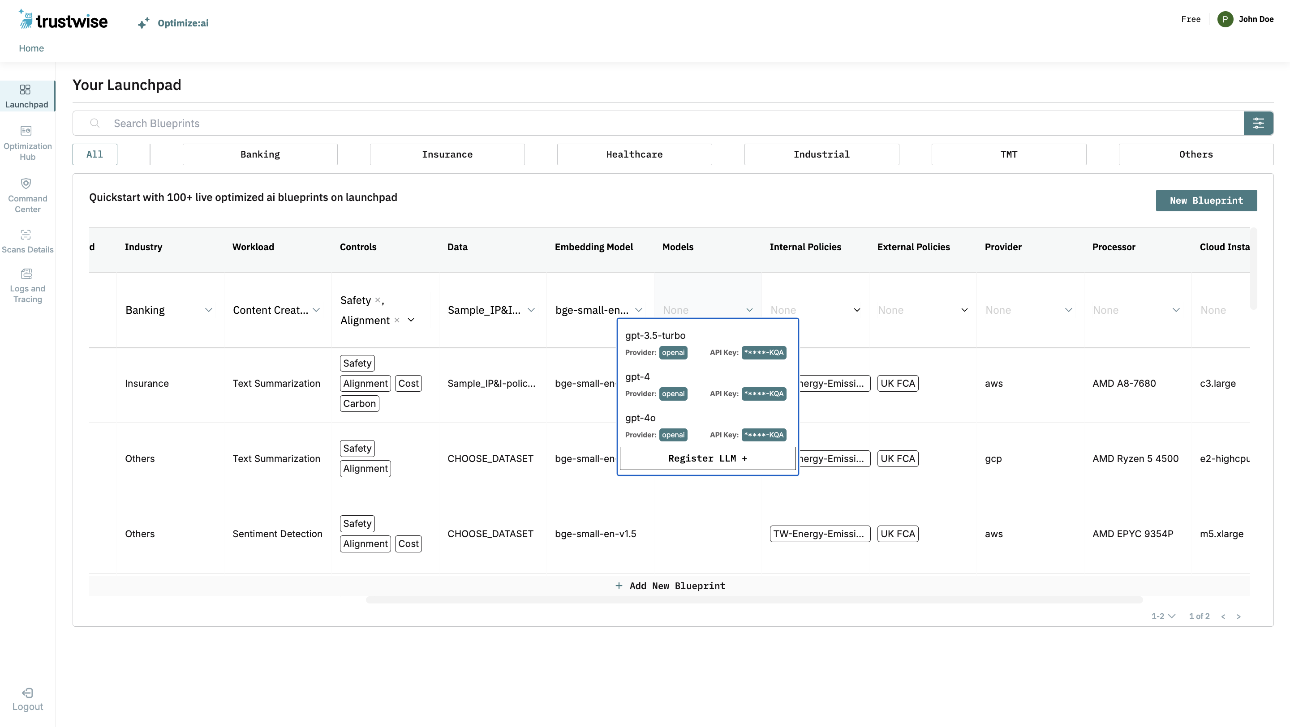Viewport: 1290px width, 727px height.
Task: Open the Scans Details sidebar icon
Action: [26, 235]
